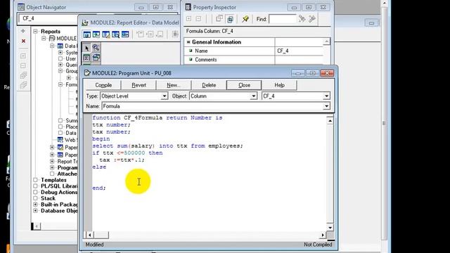
Task: Click the Collapse All icon in Object Navigator sidebar
Action: pyautogui.click(x=23, y=85)
